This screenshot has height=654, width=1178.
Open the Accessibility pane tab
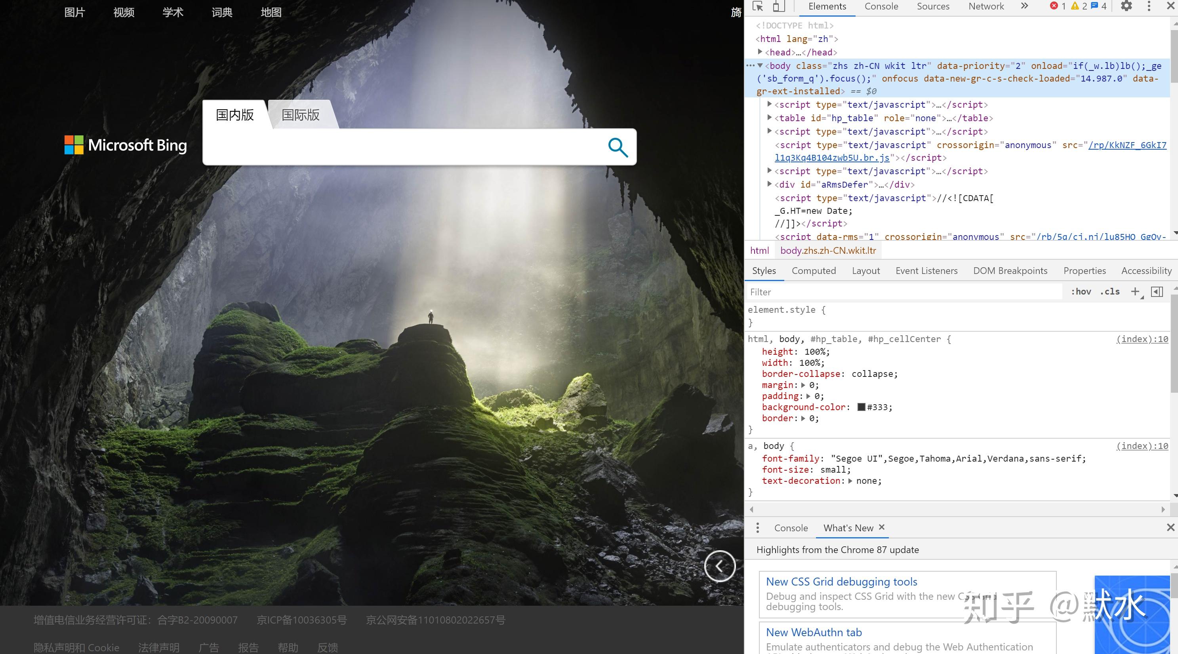(x=1146, y=270)
